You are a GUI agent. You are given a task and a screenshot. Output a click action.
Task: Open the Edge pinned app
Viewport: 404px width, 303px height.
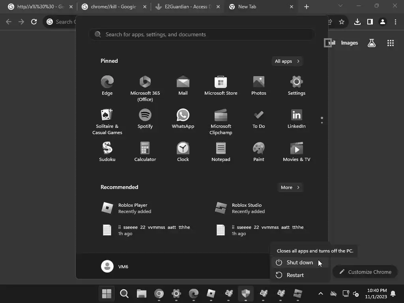(x=107, y=86)
